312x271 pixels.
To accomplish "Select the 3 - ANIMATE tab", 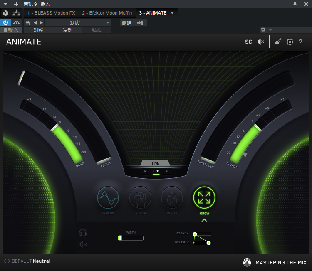I will [153, 13].
